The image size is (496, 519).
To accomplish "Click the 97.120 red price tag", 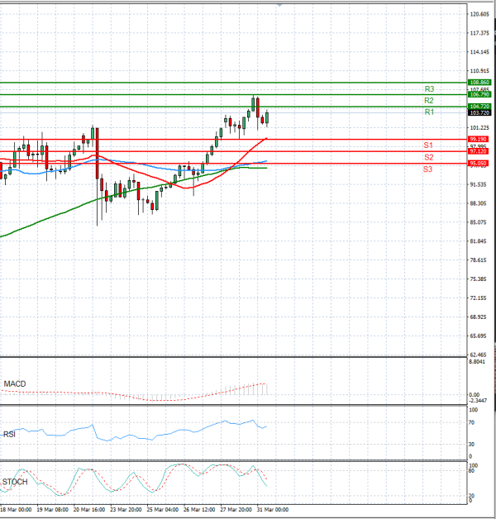I will click(x=479, y=152).
